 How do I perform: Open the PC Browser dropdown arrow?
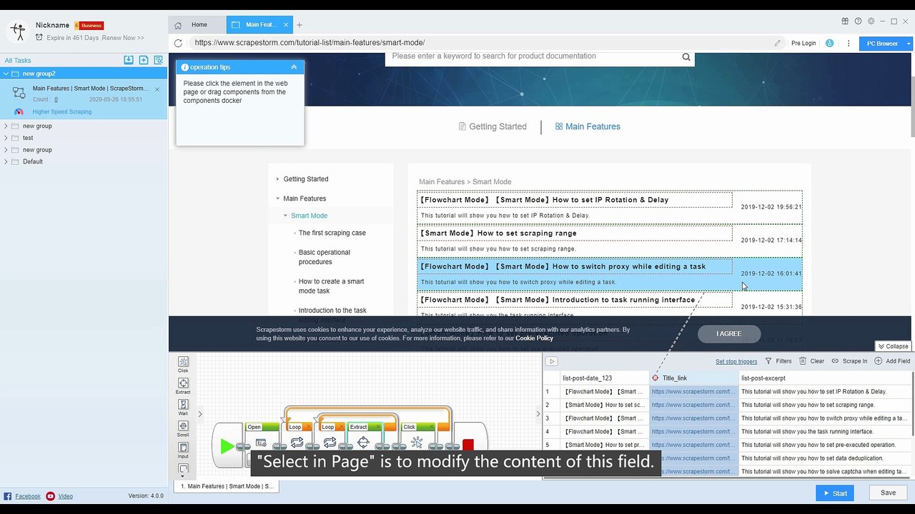coord(909,44)
